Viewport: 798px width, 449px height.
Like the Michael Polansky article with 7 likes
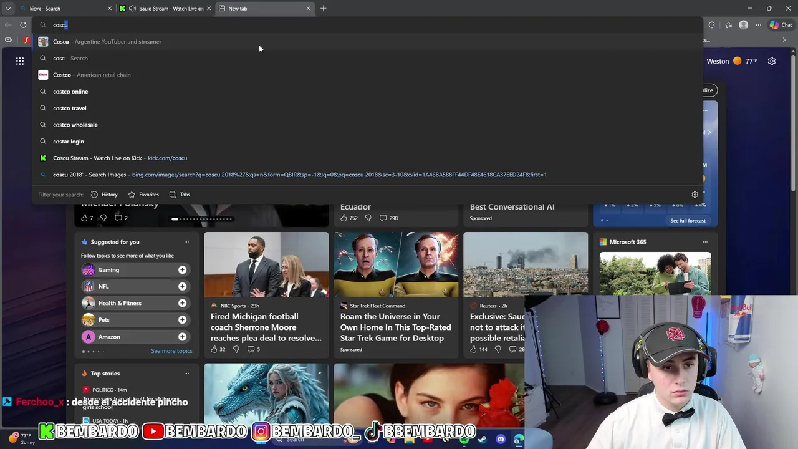tap(87, 218)
